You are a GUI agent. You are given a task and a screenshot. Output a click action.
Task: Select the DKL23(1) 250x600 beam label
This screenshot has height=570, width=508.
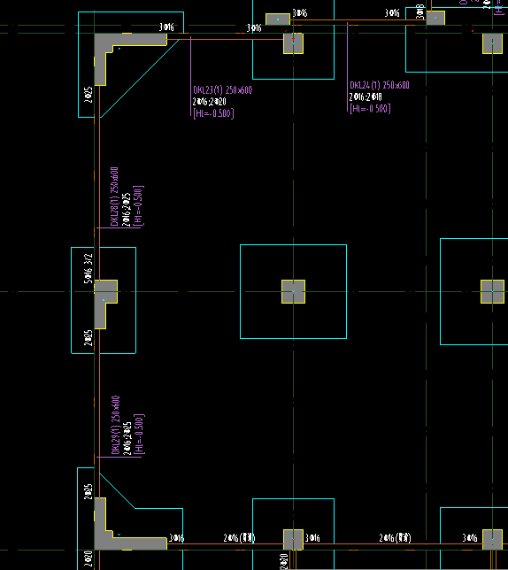coord(222,90)
